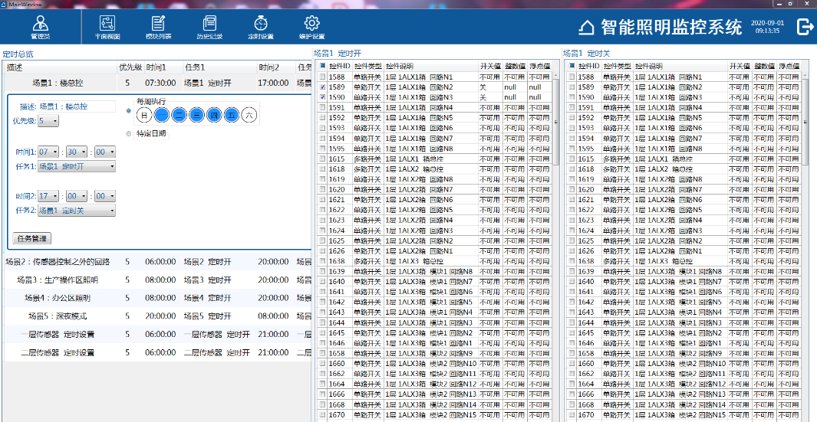Click 时间1 column header
Image resolution: width=817 pixels, height=422 pixels.
[x=163, y=67]
